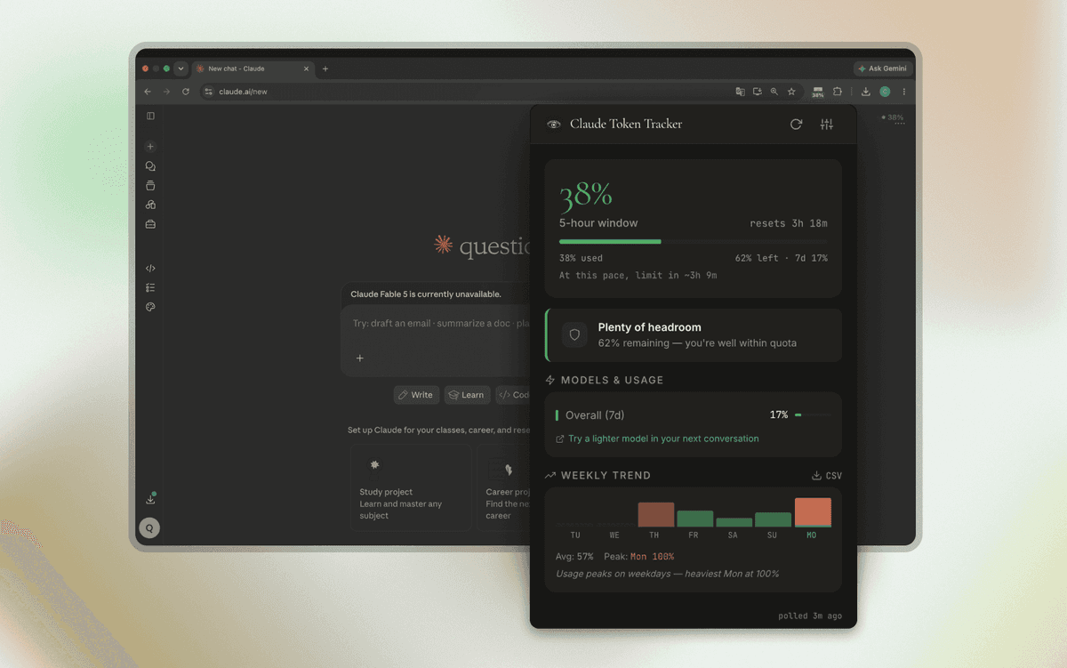The width and height of the screenshot is (1067, 668).
Task: Click the eye logo in Token Tracker header
Action: 554,125
